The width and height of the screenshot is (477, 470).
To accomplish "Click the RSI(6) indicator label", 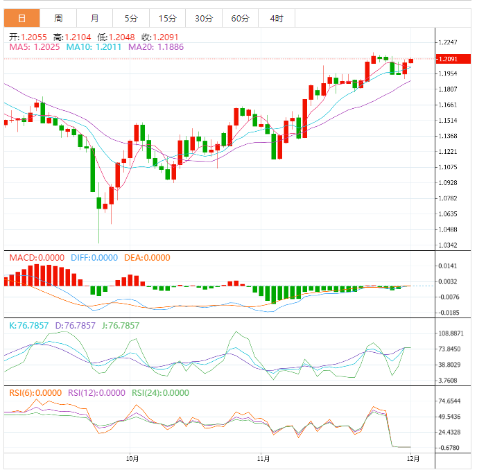I will click(x=35, y=392).
